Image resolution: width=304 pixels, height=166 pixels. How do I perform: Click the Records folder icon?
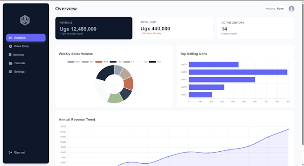(x=10, y=63)
